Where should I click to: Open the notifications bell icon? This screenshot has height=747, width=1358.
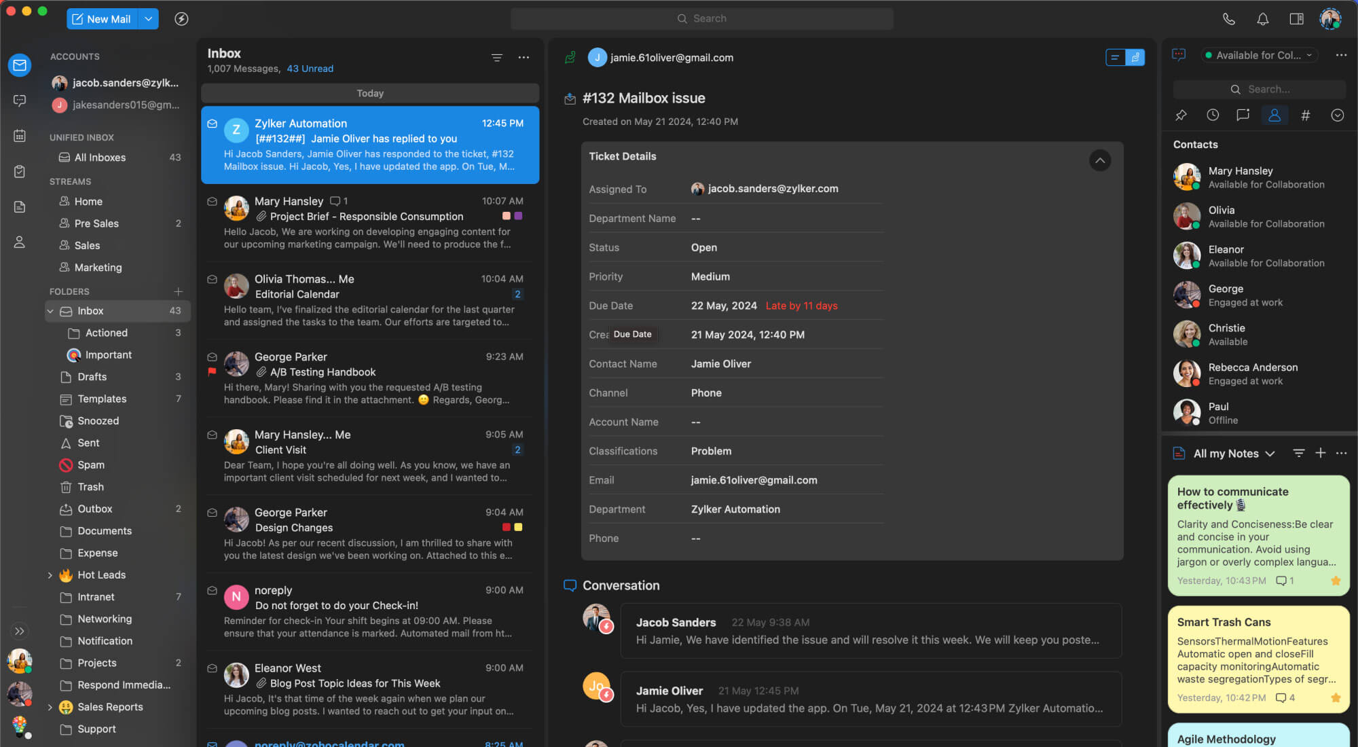click(x=1262, y=19)
